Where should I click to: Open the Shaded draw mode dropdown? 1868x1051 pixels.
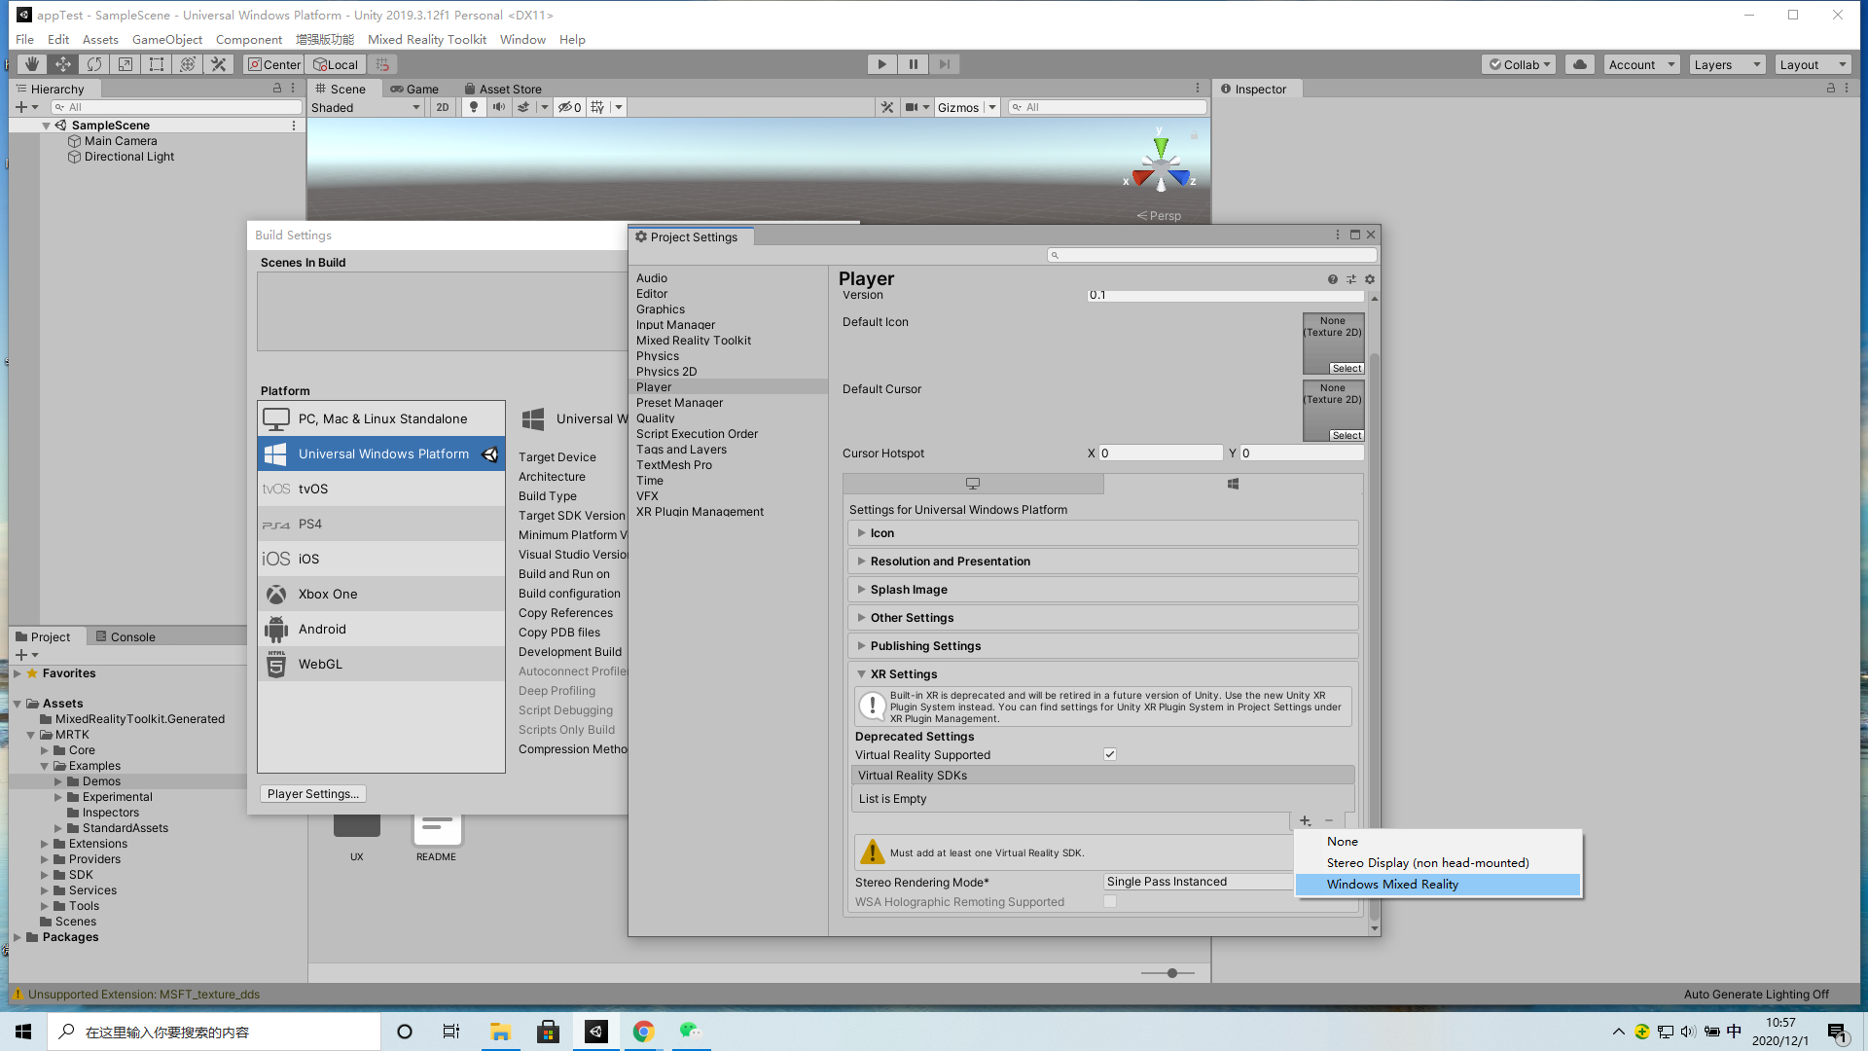pos(365,107)
